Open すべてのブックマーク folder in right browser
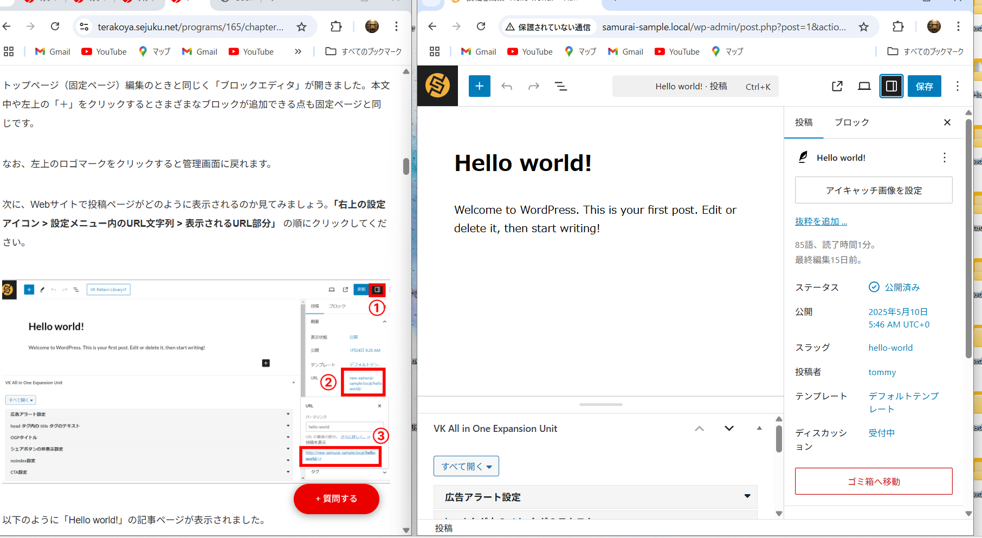This screenshot has width=982, height=538. pyautogui.click(x=926, y=51)
